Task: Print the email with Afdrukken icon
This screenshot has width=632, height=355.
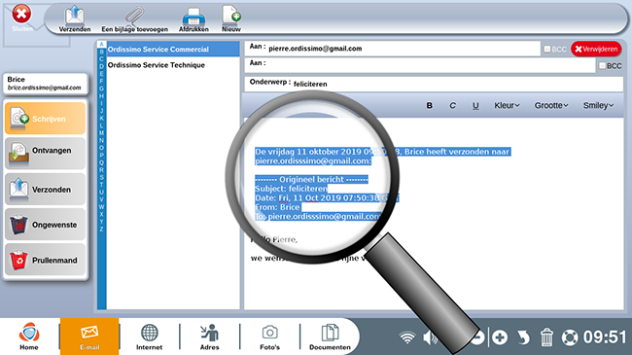Action: coord(193,19)
